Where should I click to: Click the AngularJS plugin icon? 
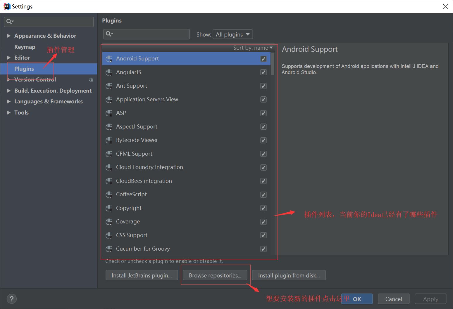[109, 72]
